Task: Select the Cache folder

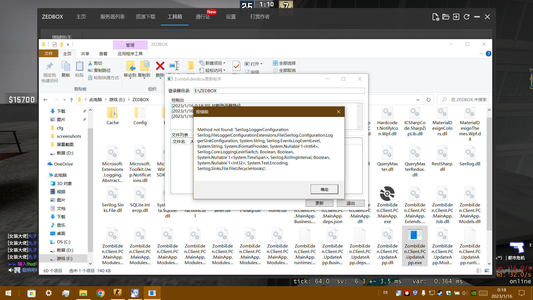Action: tap(112, 117)
